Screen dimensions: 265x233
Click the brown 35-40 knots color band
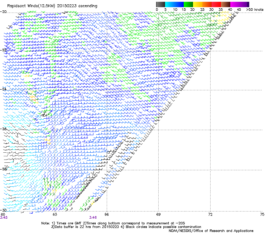(x=226, y=4)
